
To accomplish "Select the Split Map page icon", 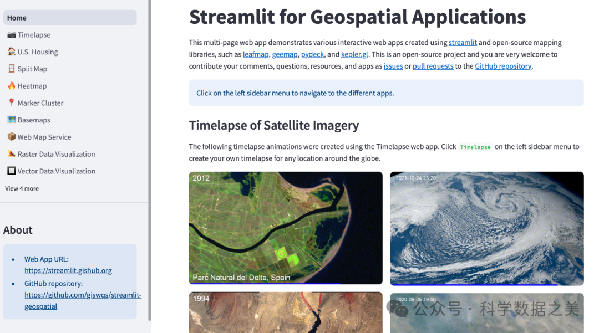I will click(x=11, y=69).
